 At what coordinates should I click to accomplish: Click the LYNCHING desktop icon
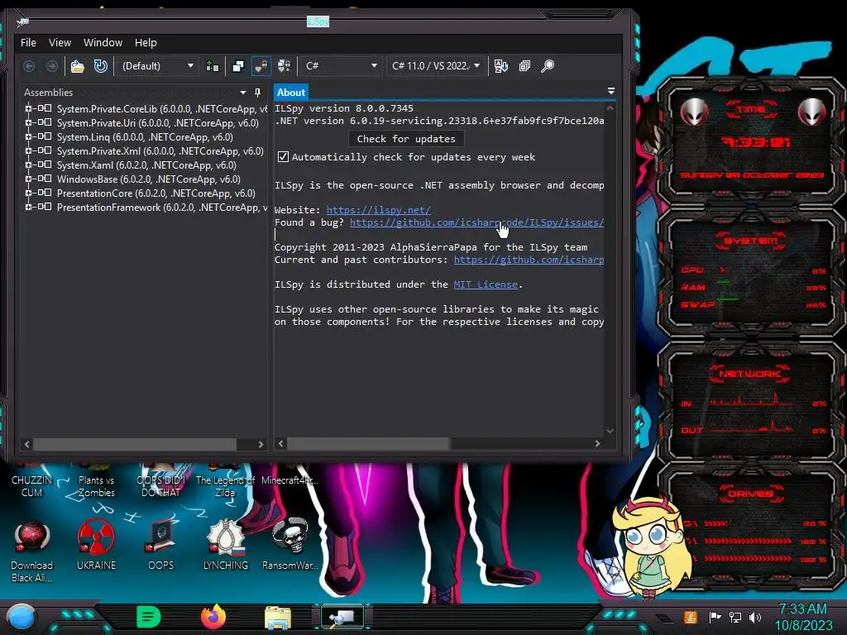click(x=226, y=546)
